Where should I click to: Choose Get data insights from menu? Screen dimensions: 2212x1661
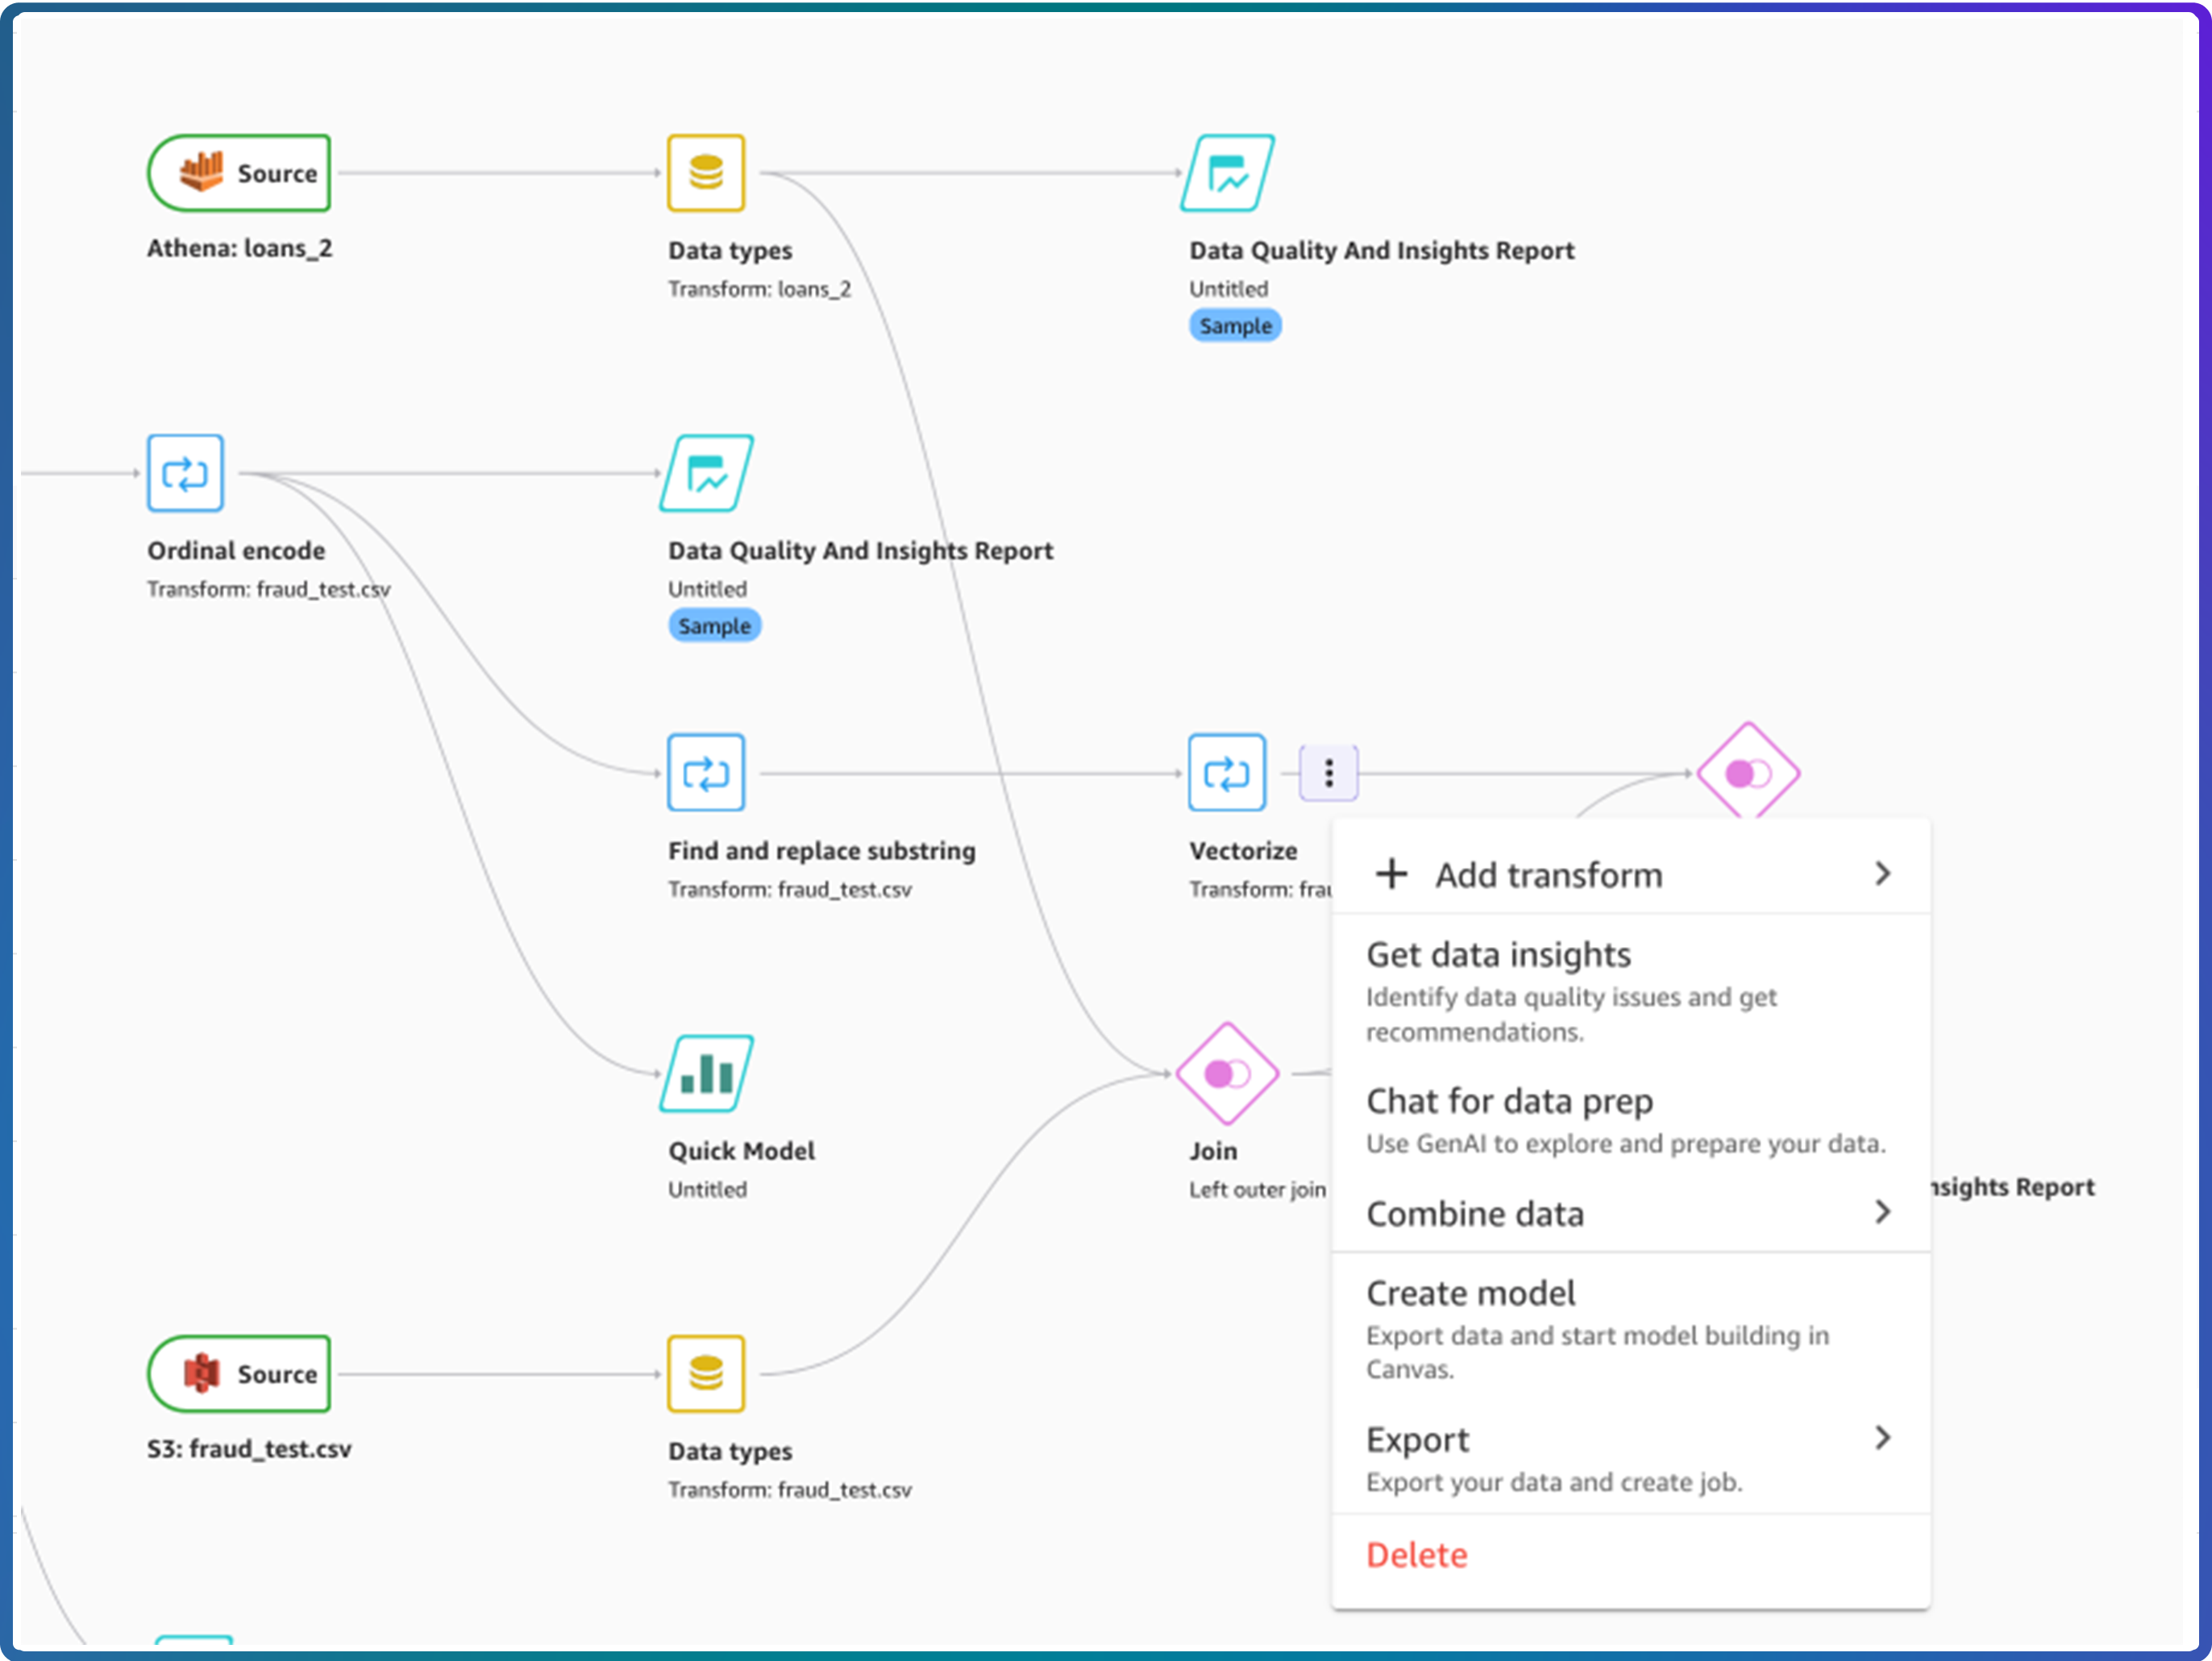click(1498, 955)
